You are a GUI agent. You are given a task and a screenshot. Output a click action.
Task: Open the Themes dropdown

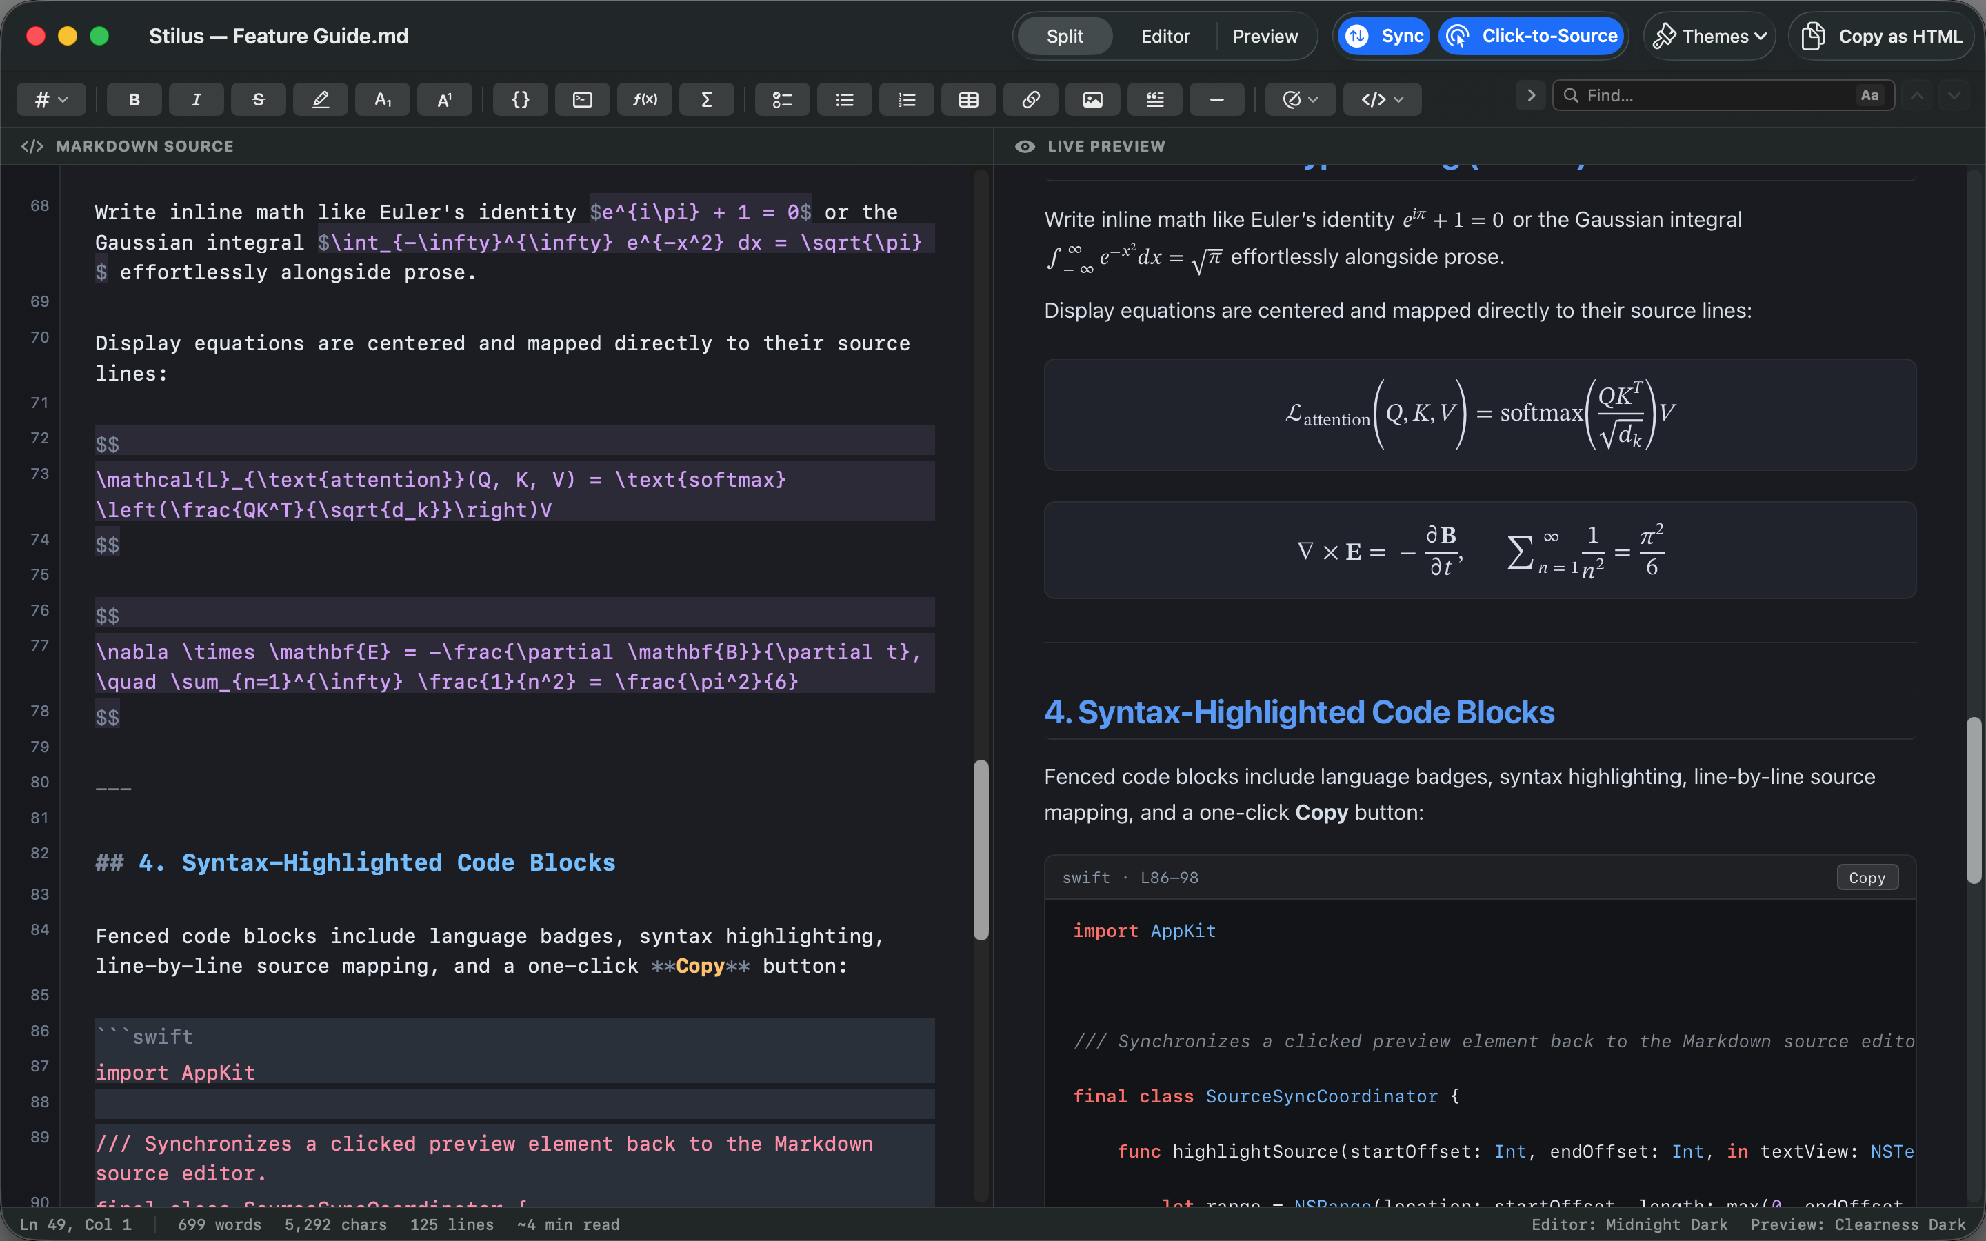coord(1709,36)
